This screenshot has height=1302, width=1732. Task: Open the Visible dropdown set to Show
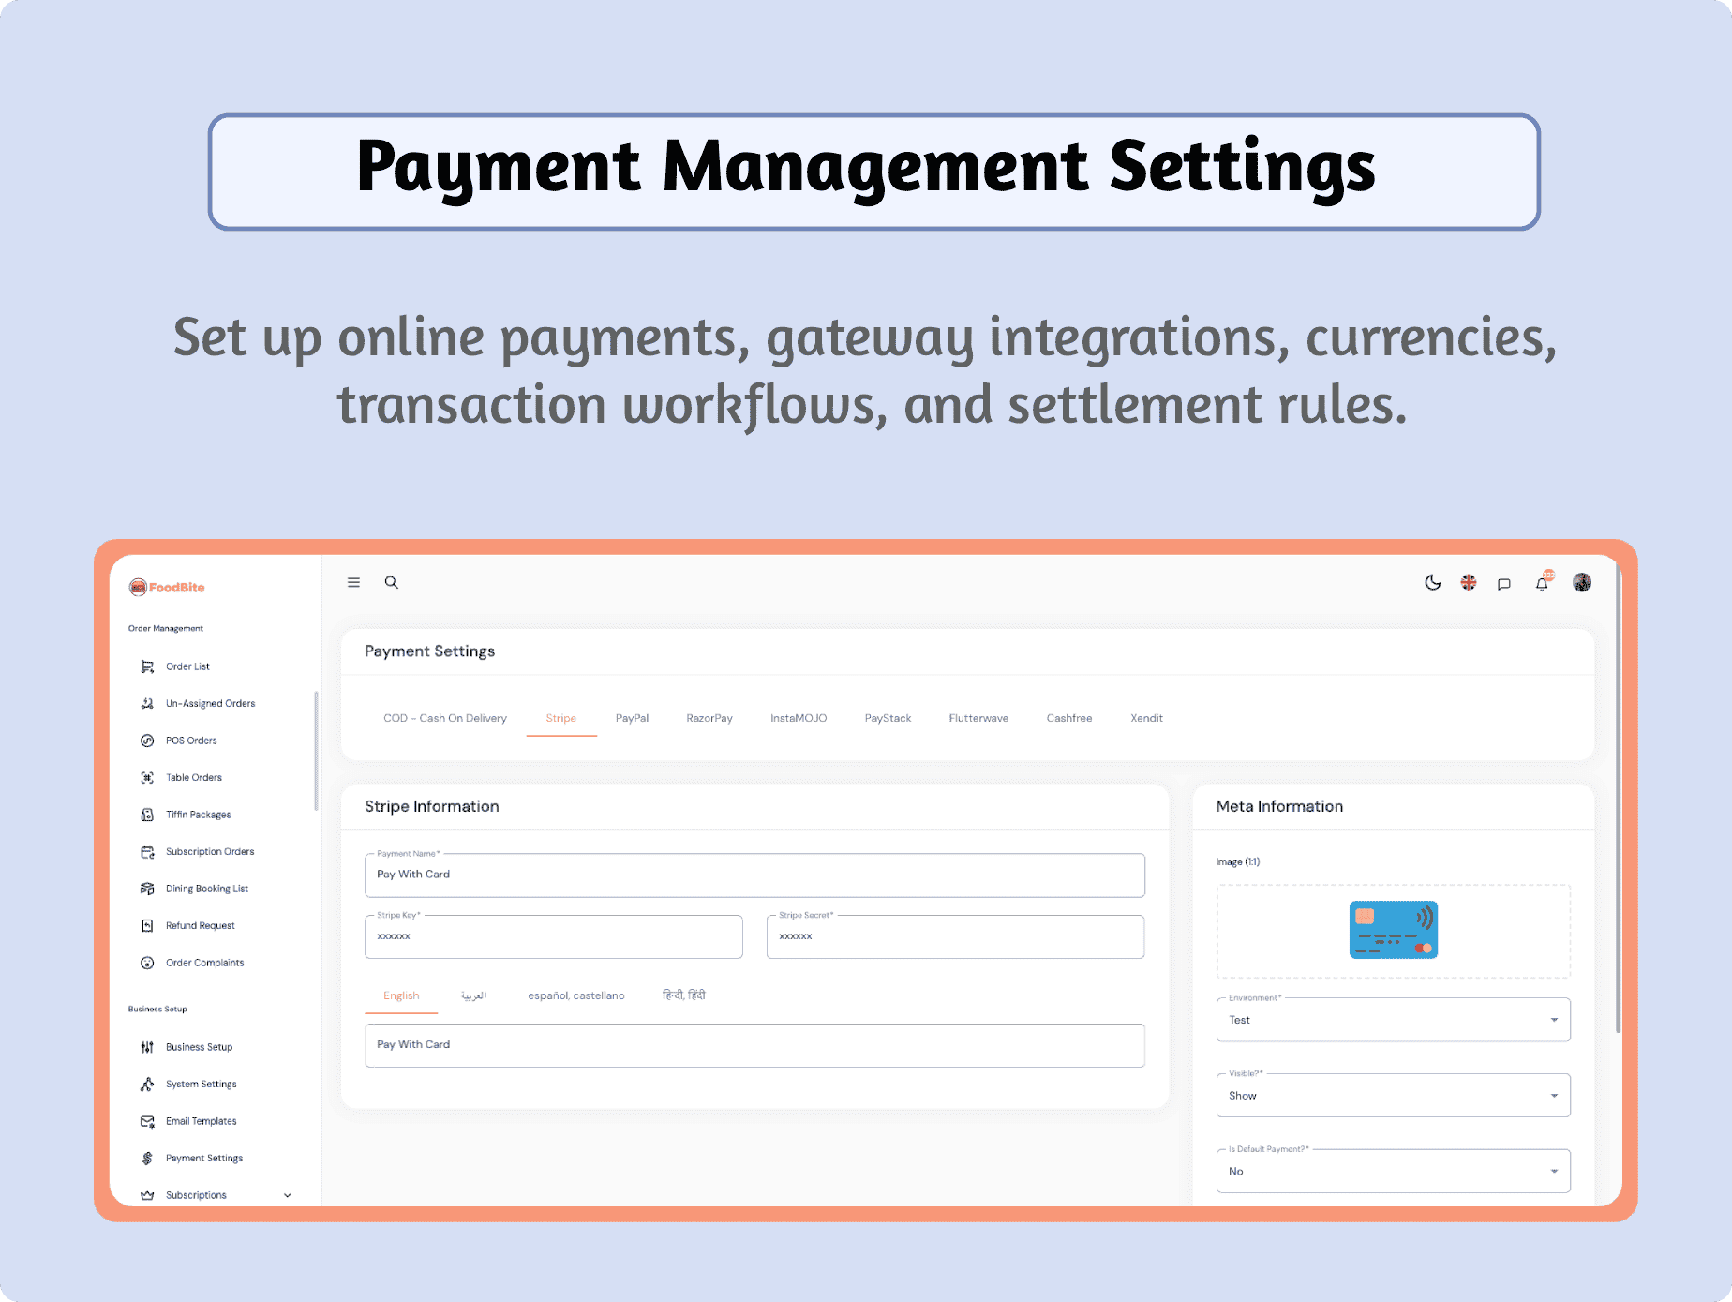(x=1393, y=1096)
